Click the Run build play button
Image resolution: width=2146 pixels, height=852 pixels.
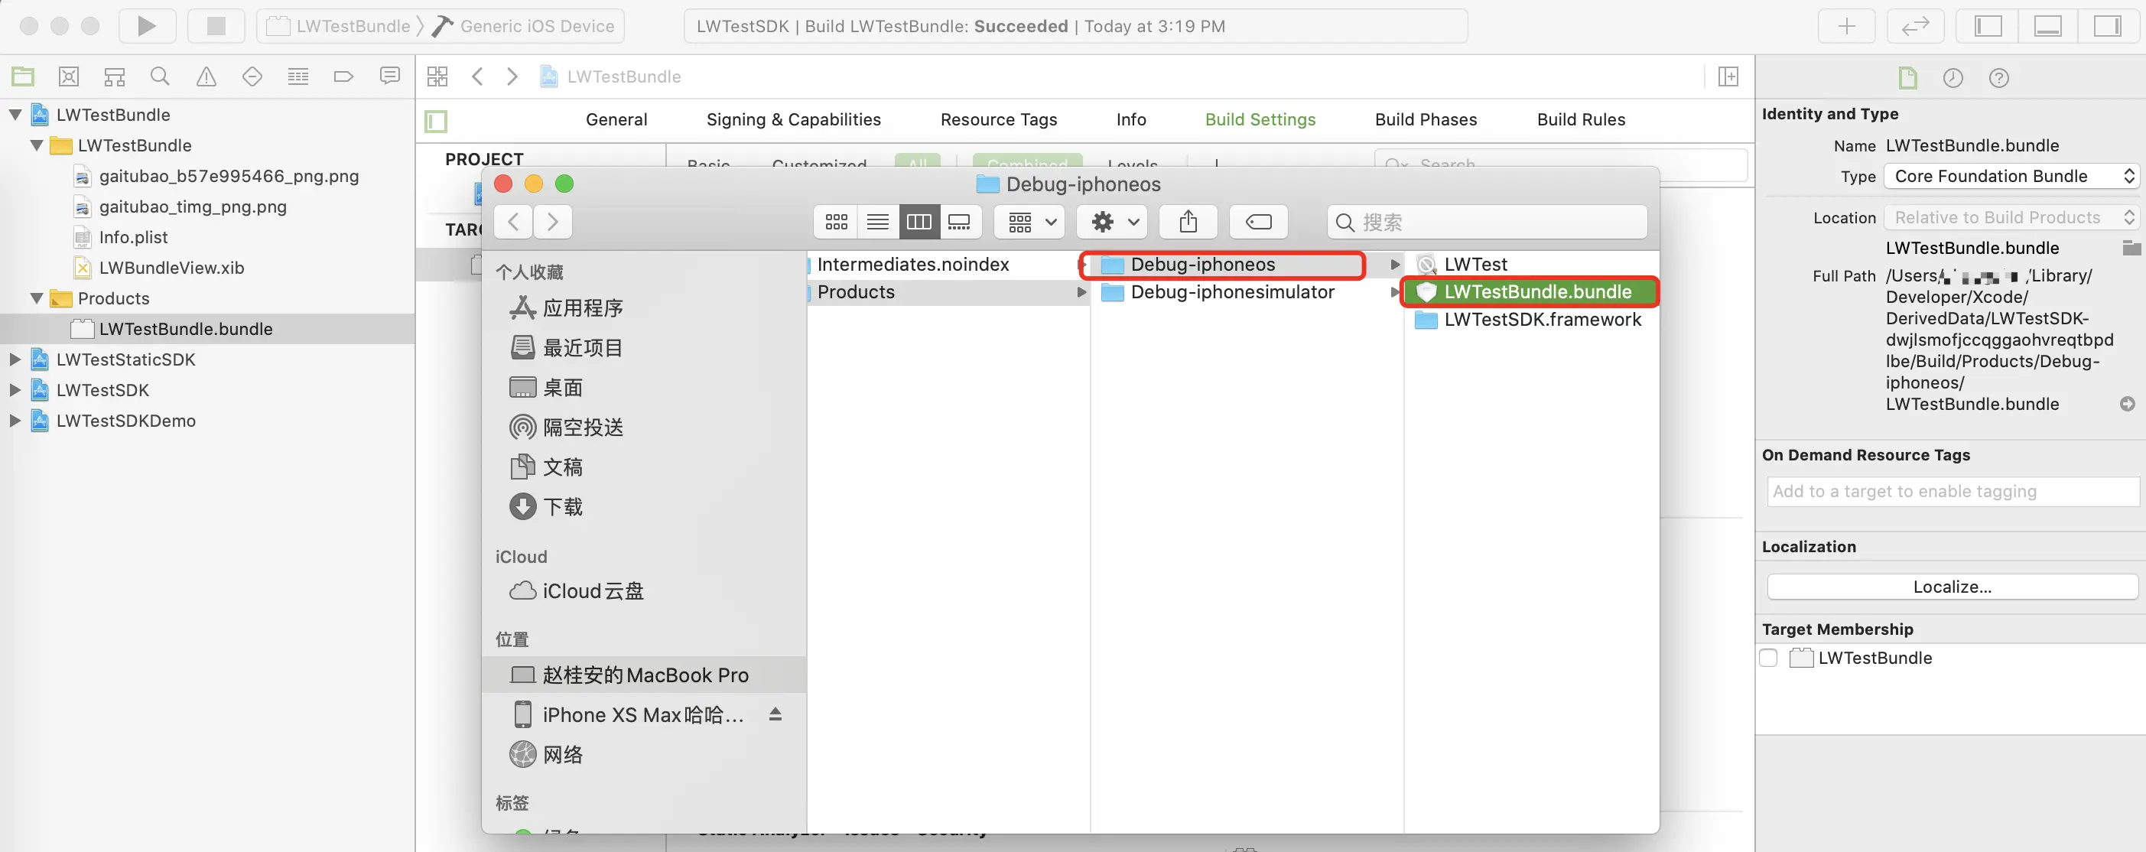tap(147, 26)
